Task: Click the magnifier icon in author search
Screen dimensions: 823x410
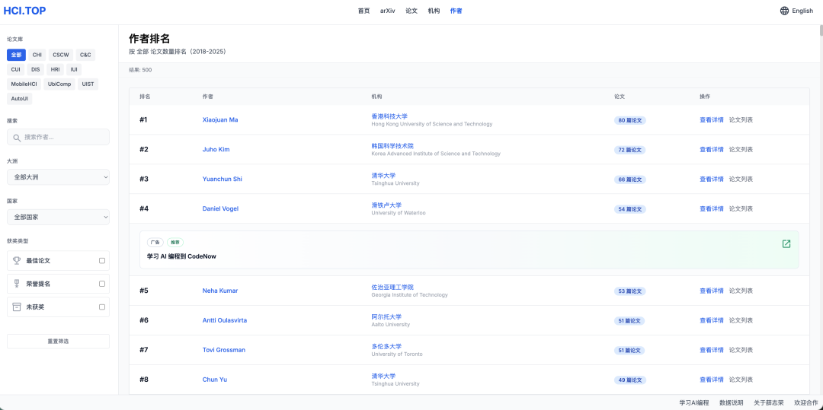Action: (17, 138)
